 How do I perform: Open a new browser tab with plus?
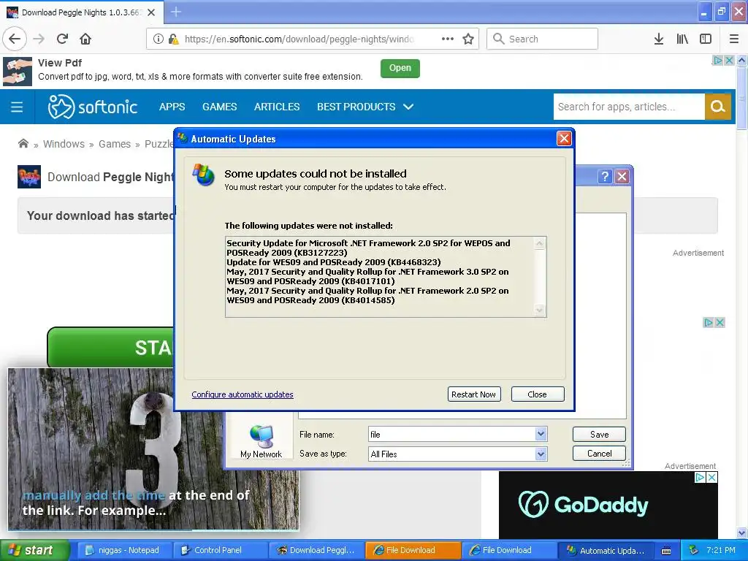[176, 12]
